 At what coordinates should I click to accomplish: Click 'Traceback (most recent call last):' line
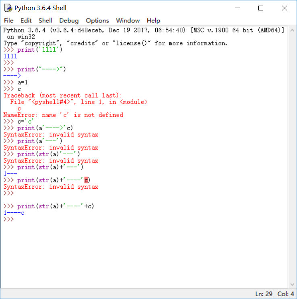[62, 96]
